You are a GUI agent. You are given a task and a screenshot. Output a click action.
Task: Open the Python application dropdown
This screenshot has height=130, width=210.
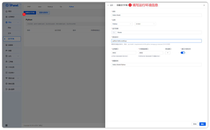[122, 24]
